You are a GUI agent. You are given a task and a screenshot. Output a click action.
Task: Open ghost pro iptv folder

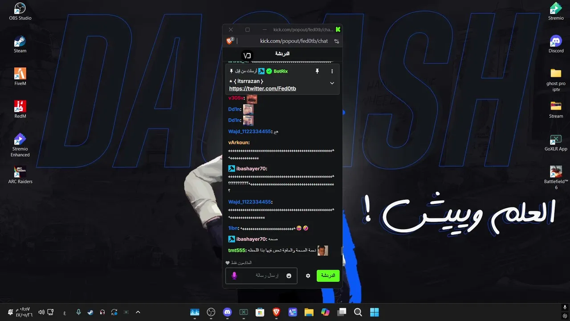556,80
